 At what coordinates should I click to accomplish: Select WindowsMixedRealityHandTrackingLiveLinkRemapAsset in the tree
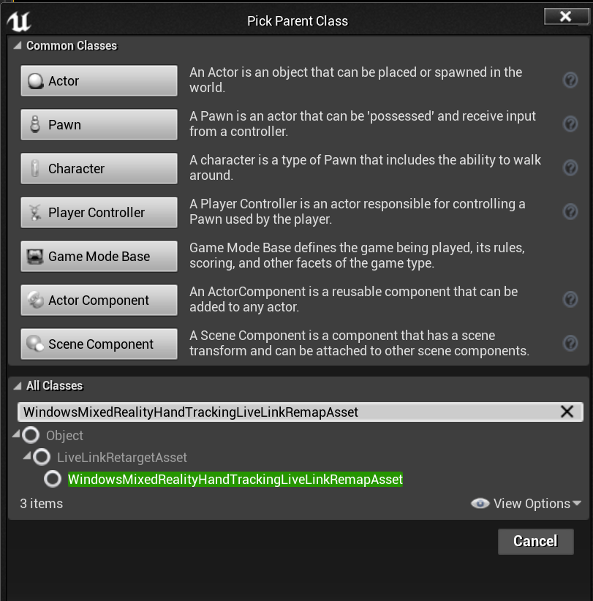[x=235, y=479]
